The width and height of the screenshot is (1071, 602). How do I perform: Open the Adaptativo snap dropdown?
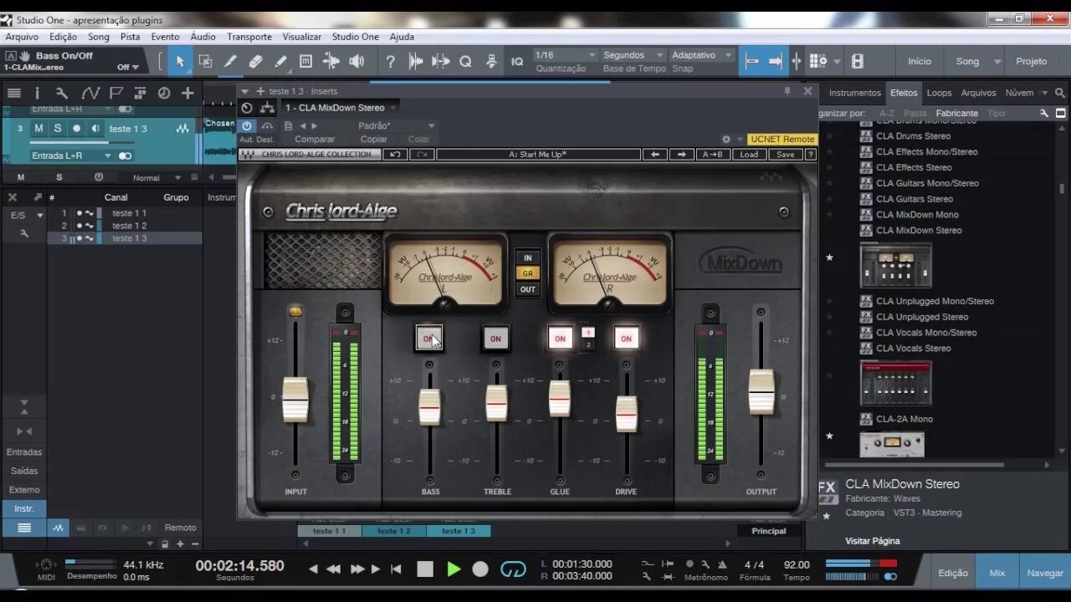[702, 55]
